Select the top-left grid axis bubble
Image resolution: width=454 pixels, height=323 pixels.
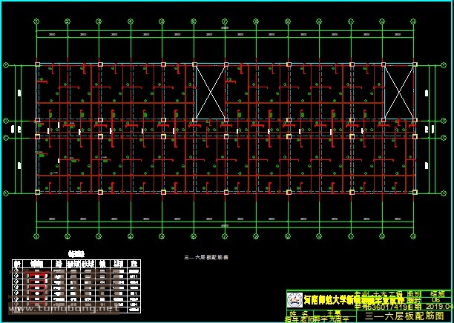[x=37, y=20]
